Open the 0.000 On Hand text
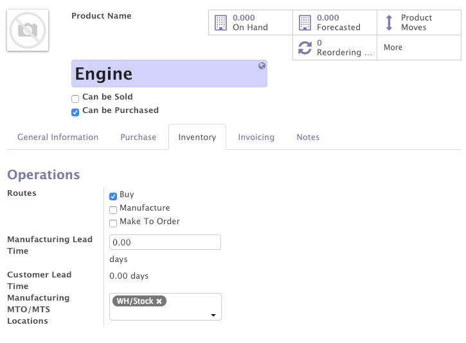Image resolution: width=466 pixels, height=343 pixels. [x=250, y=22]
